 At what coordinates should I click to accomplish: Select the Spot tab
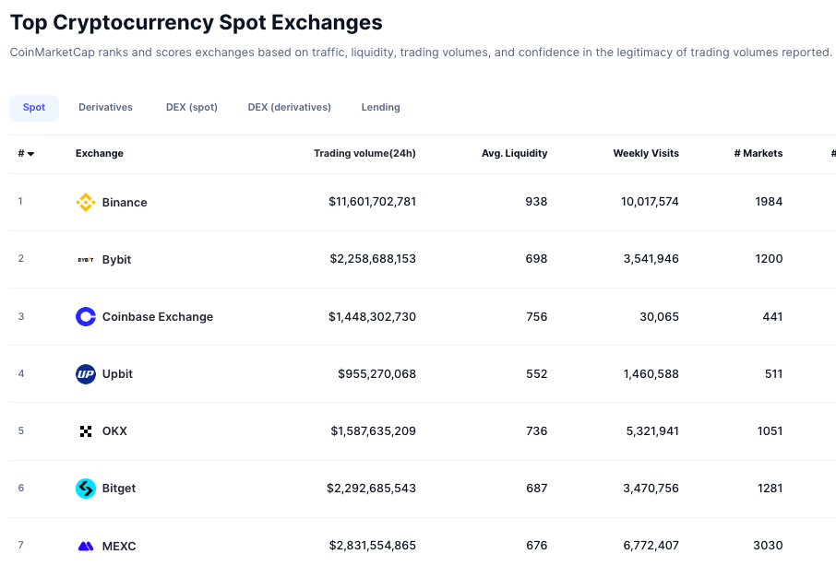[34, 108]
